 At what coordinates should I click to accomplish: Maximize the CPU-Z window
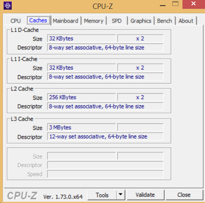[x=175, y=4]
